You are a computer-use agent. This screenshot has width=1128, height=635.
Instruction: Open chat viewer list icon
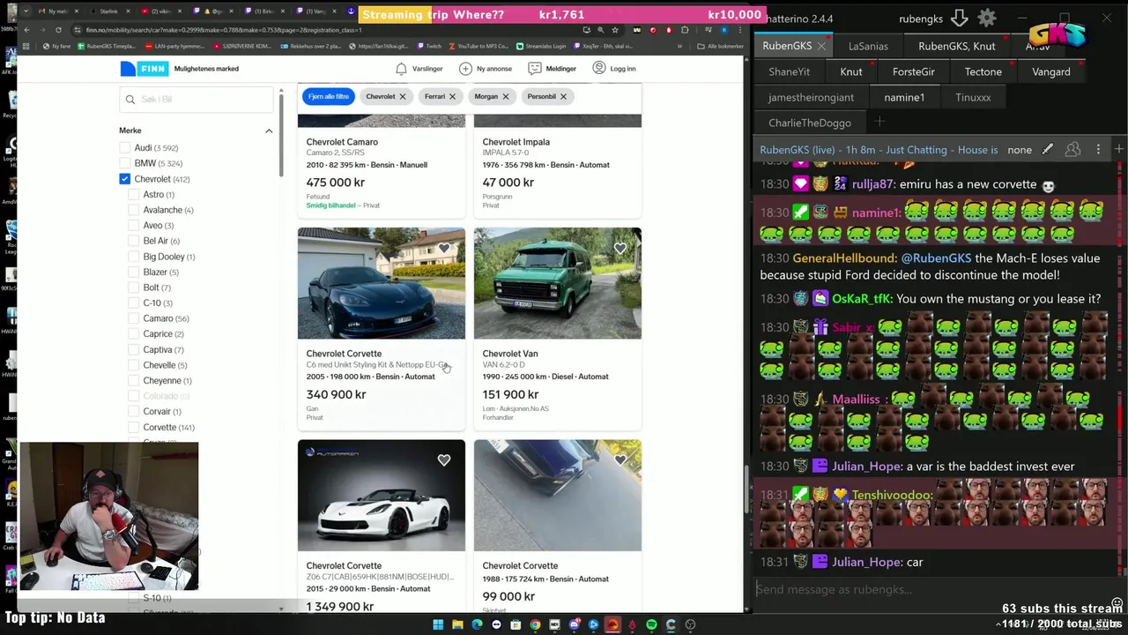pyautogui.click(x=1072, y=150)
